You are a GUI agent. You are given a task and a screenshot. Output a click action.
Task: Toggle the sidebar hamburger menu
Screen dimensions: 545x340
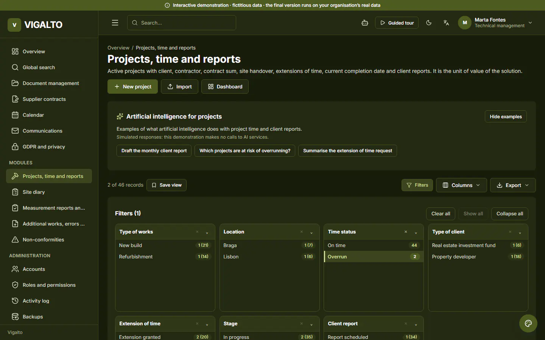pos(115,23)
